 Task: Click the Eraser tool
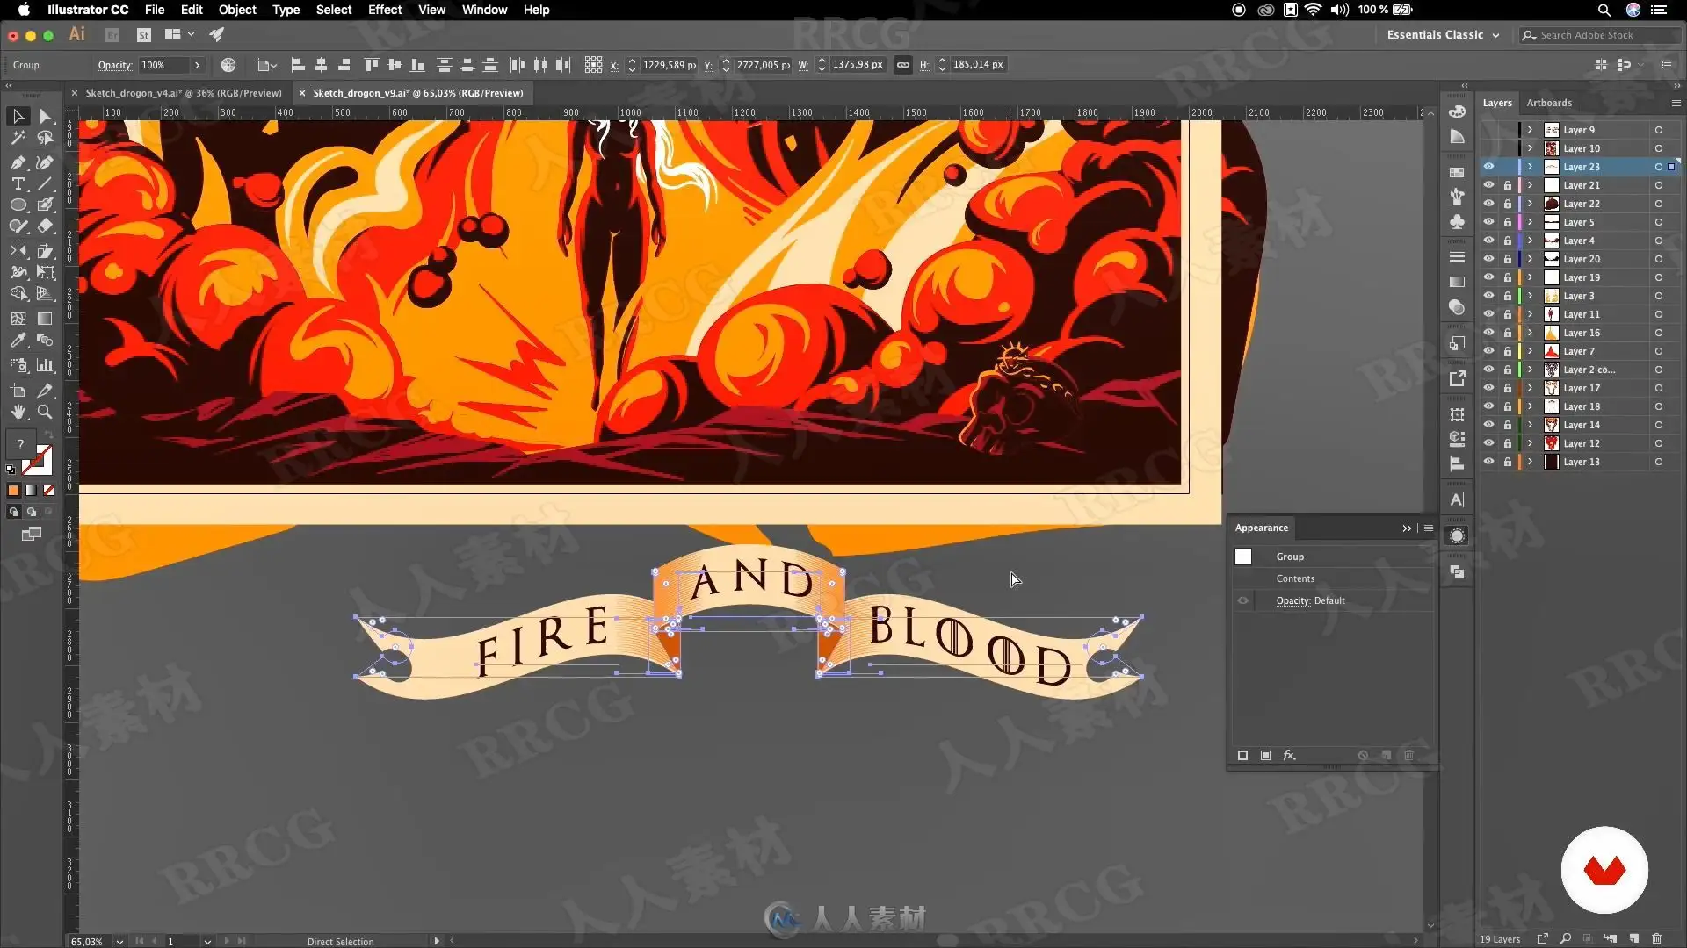tap(45, 226)
